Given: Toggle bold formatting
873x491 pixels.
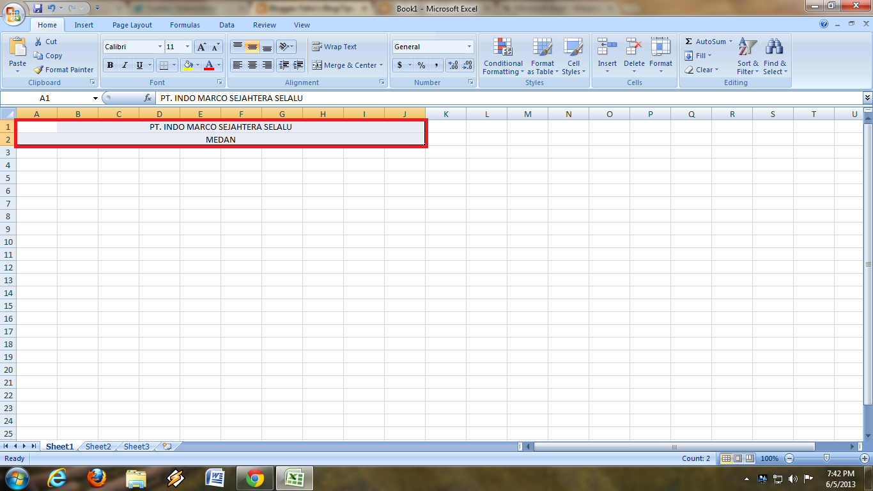Looking at the screenshot, I should click(109, 65).
